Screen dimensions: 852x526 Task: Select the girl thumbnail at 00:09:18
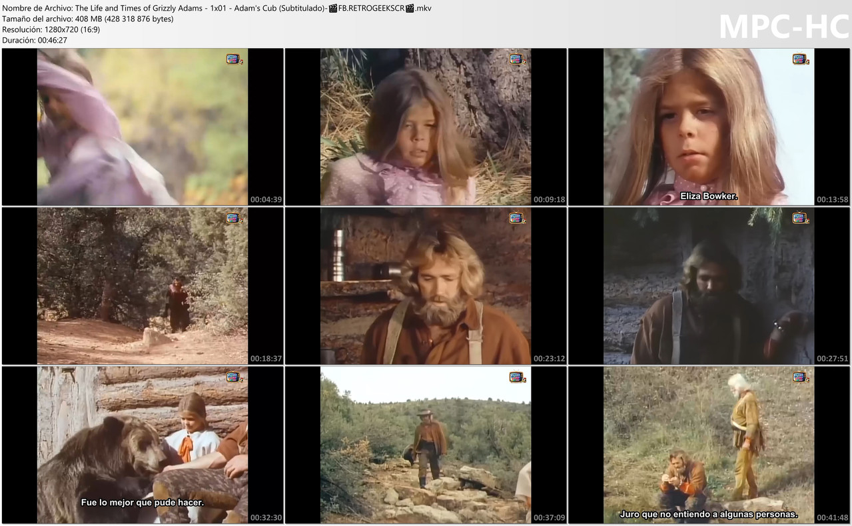click(x=426, y=127)
